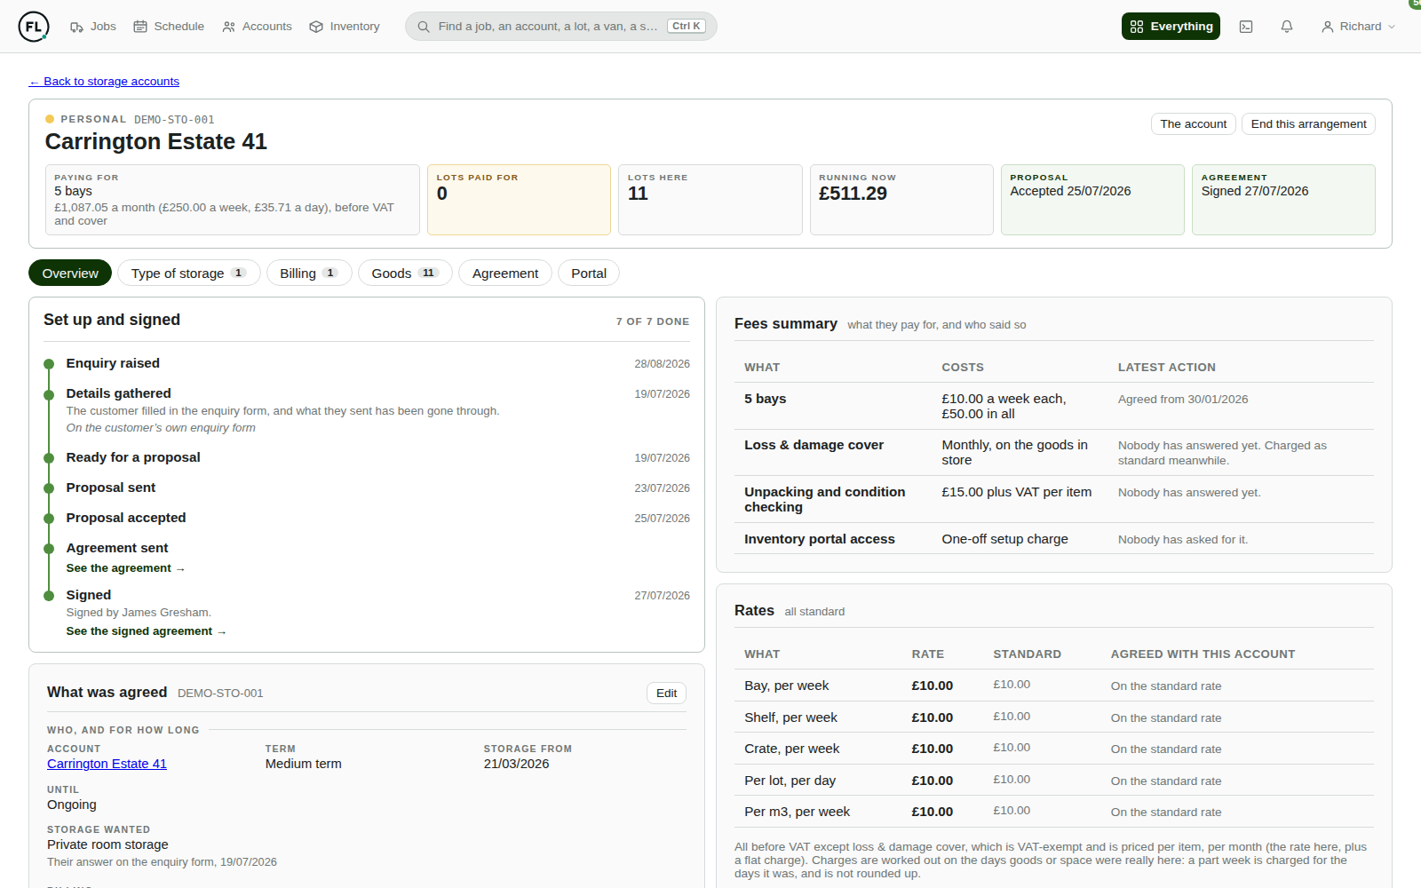
Task: Toggle the Everything filter button
Action: [x=1171, y=27]
